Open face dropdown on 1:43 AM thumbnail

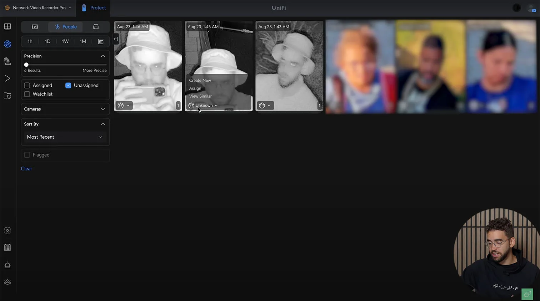265,106
